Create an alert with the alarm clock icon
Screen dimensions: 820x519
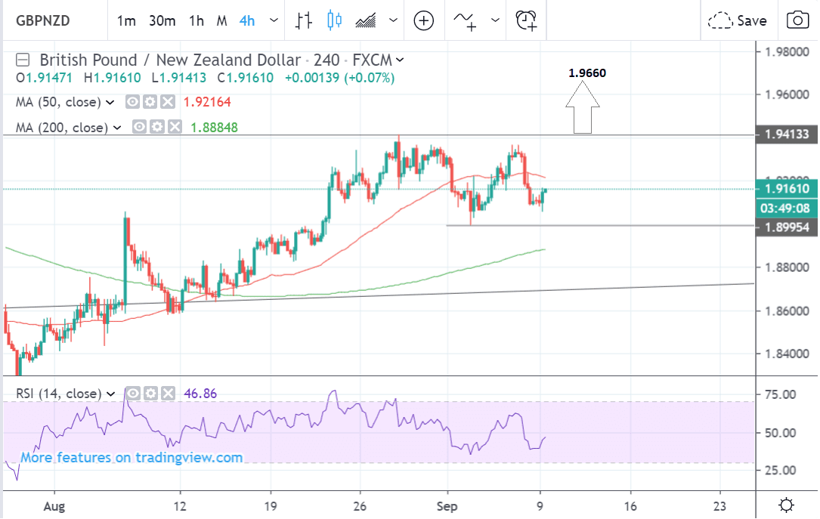point(526,20)
